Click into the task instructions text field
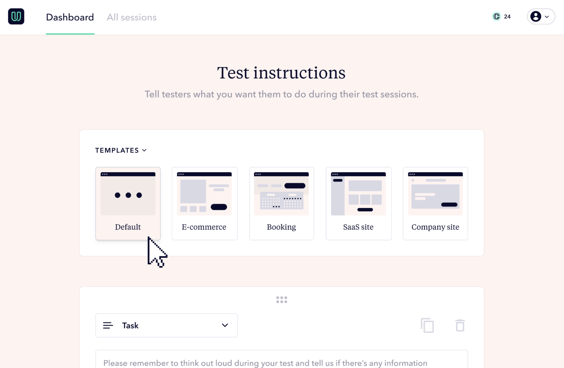 point(281,362)
